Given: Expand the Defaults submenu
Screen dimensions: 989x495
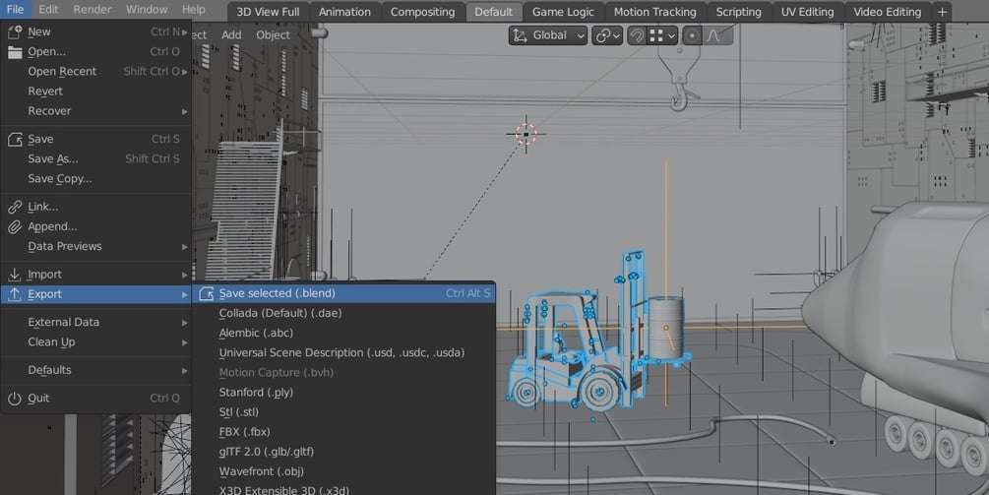Looking at the screenshot, I should (x=95, y=370).
